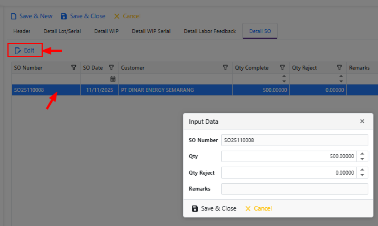Open the SO Number column filter icon
378x226 pixels.
pyautogui.click(x=74, y=67)
